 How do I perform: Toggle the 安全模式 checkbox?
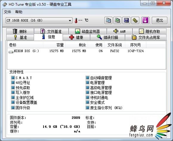point(87,102)
